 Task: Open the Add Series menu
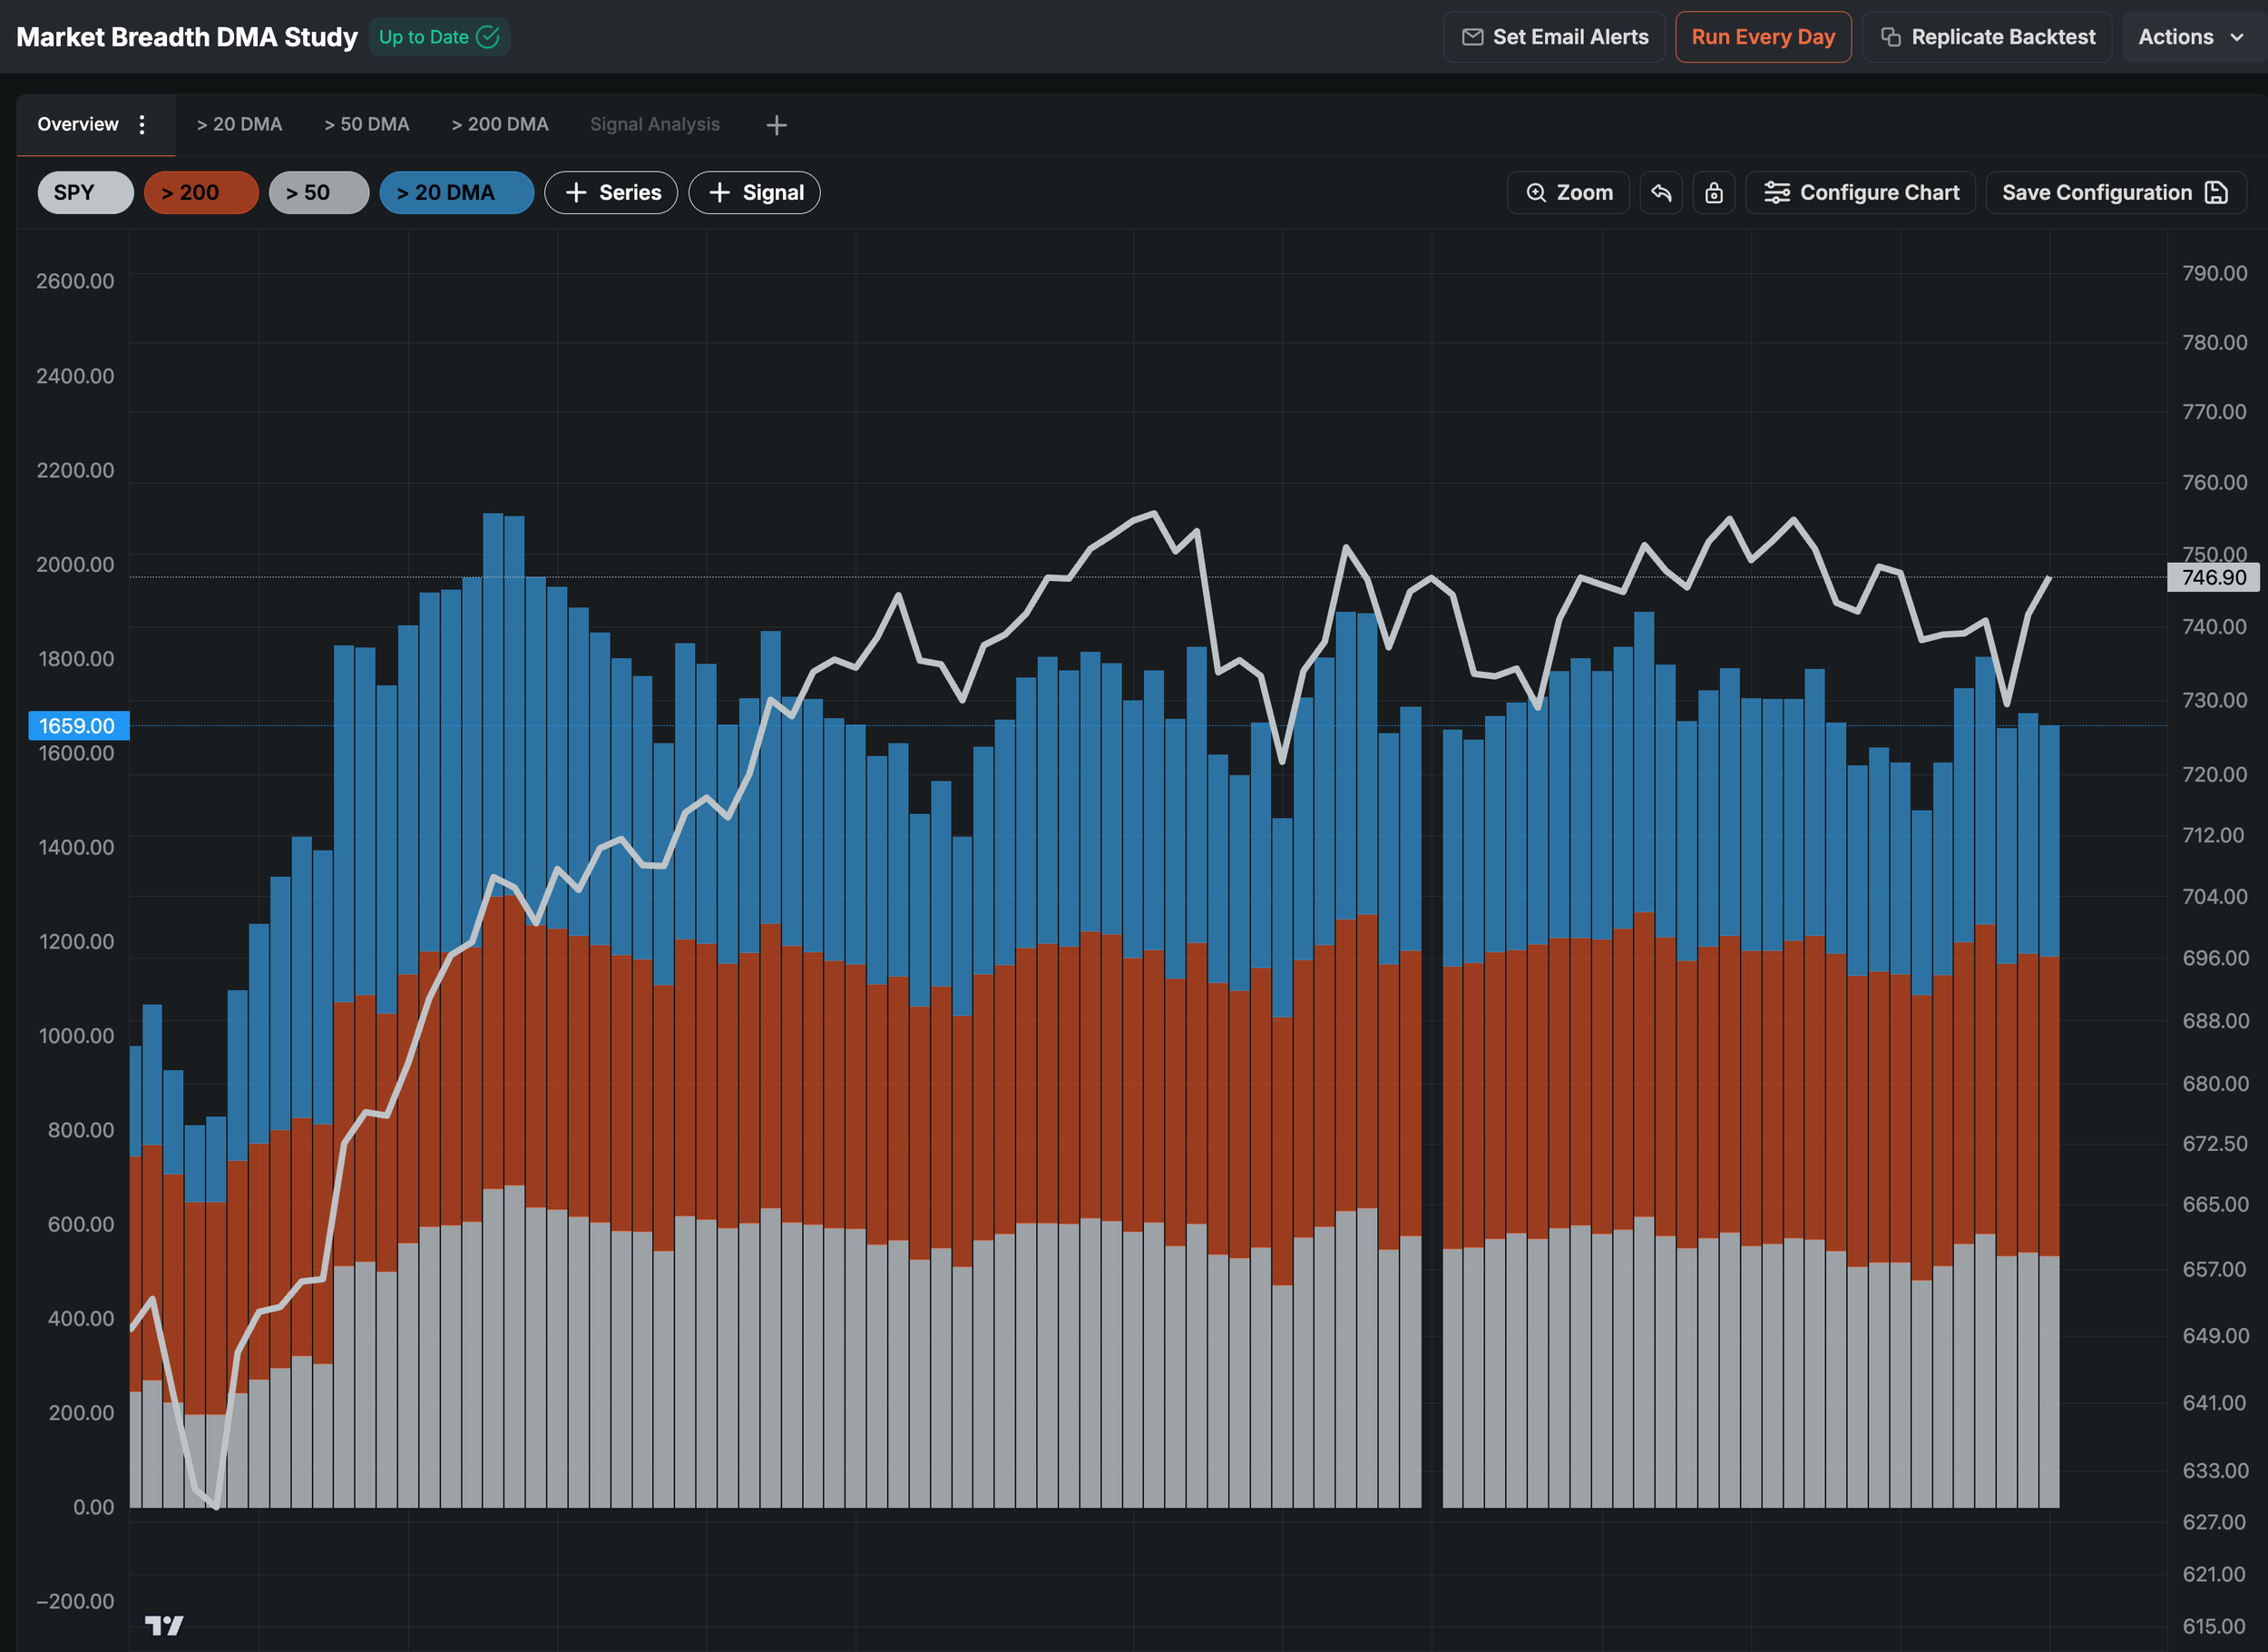[611, 193]
